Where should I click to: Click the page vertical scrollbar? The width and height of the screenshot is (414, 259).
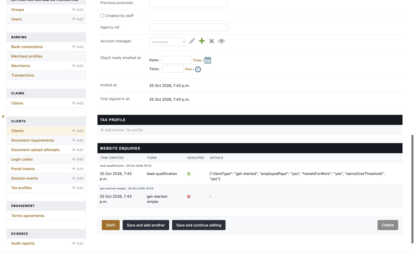pos(413,189)
